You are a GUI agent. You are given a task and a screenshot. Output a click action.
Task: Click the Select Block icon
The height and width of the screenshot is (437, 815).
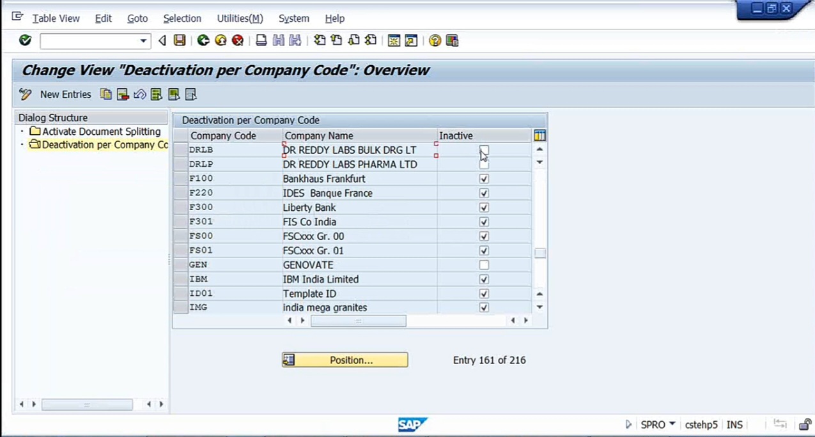(x=173, y=95)
